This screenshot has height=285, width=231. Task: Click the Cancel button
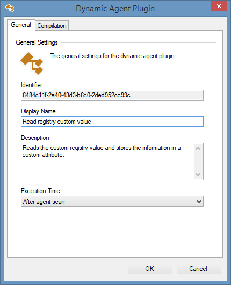[x=199, y=269]
